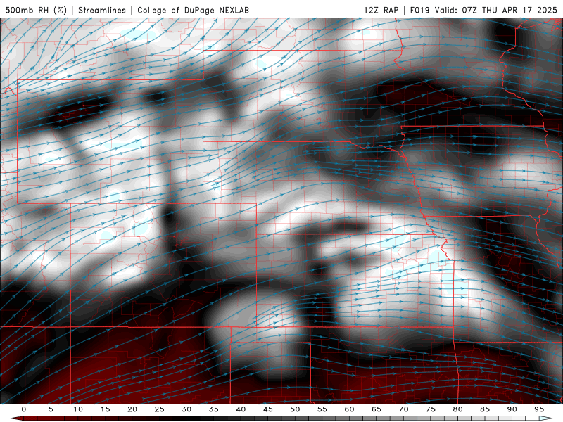
Task: Click the colorbar label "50"
Action: tap(295, 409)
